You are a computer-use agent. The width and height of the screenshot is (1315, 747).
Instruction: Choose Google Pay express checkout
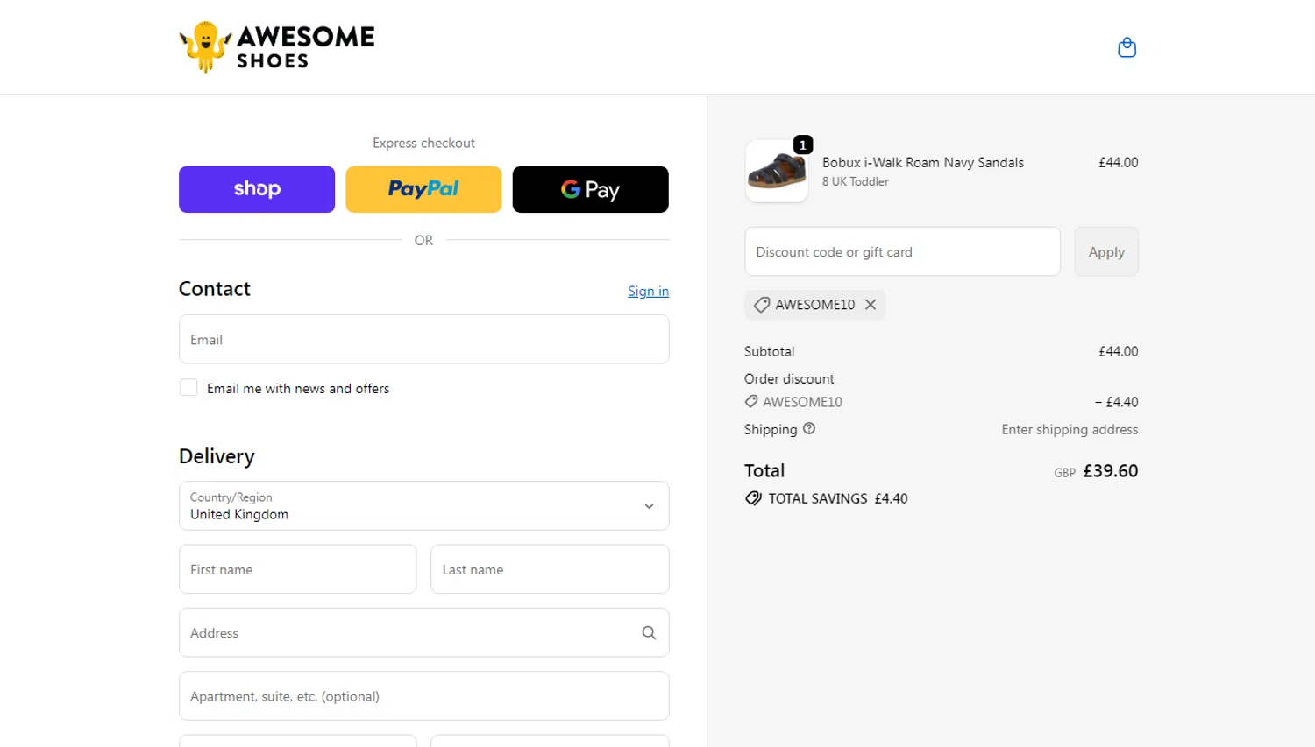tap(591, 189)
